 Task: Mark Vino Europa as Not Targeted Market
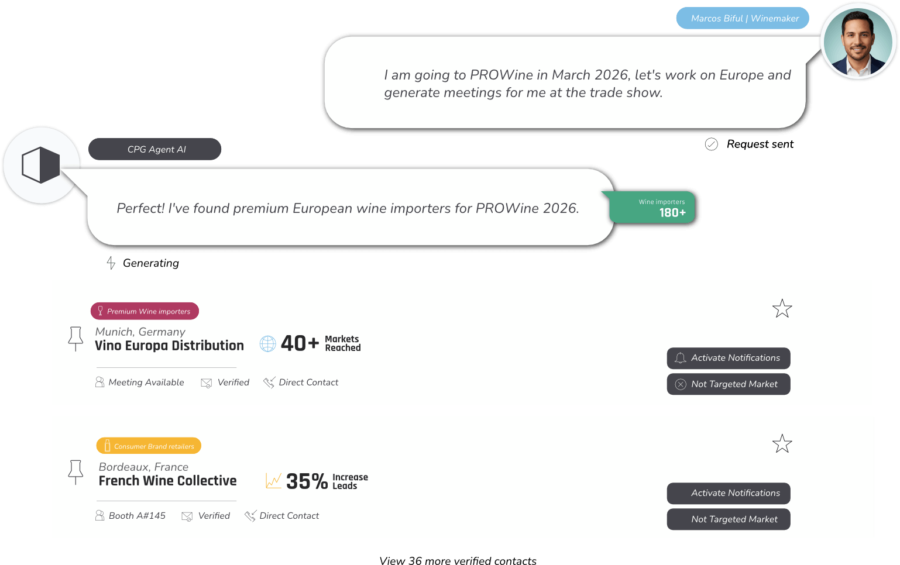(x=729, y=384)
